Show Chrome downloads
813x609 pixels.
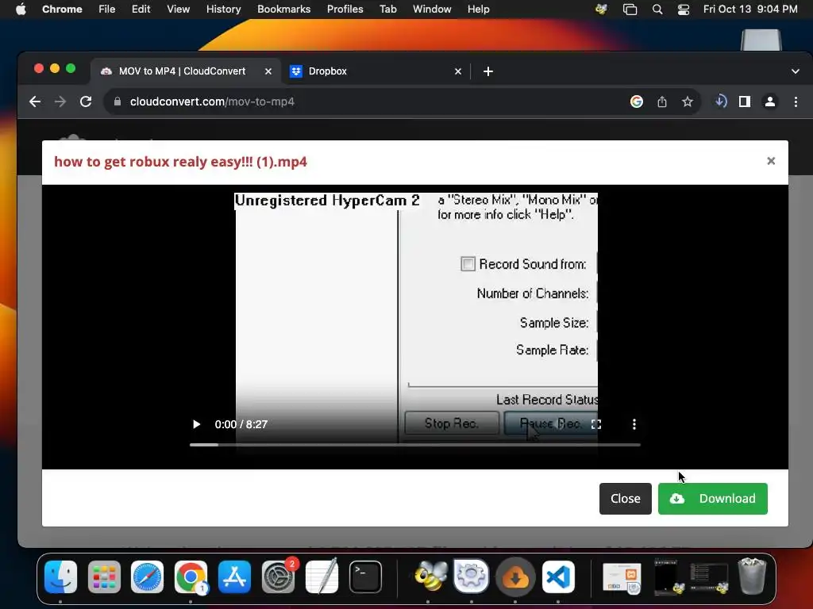[721, 101]
